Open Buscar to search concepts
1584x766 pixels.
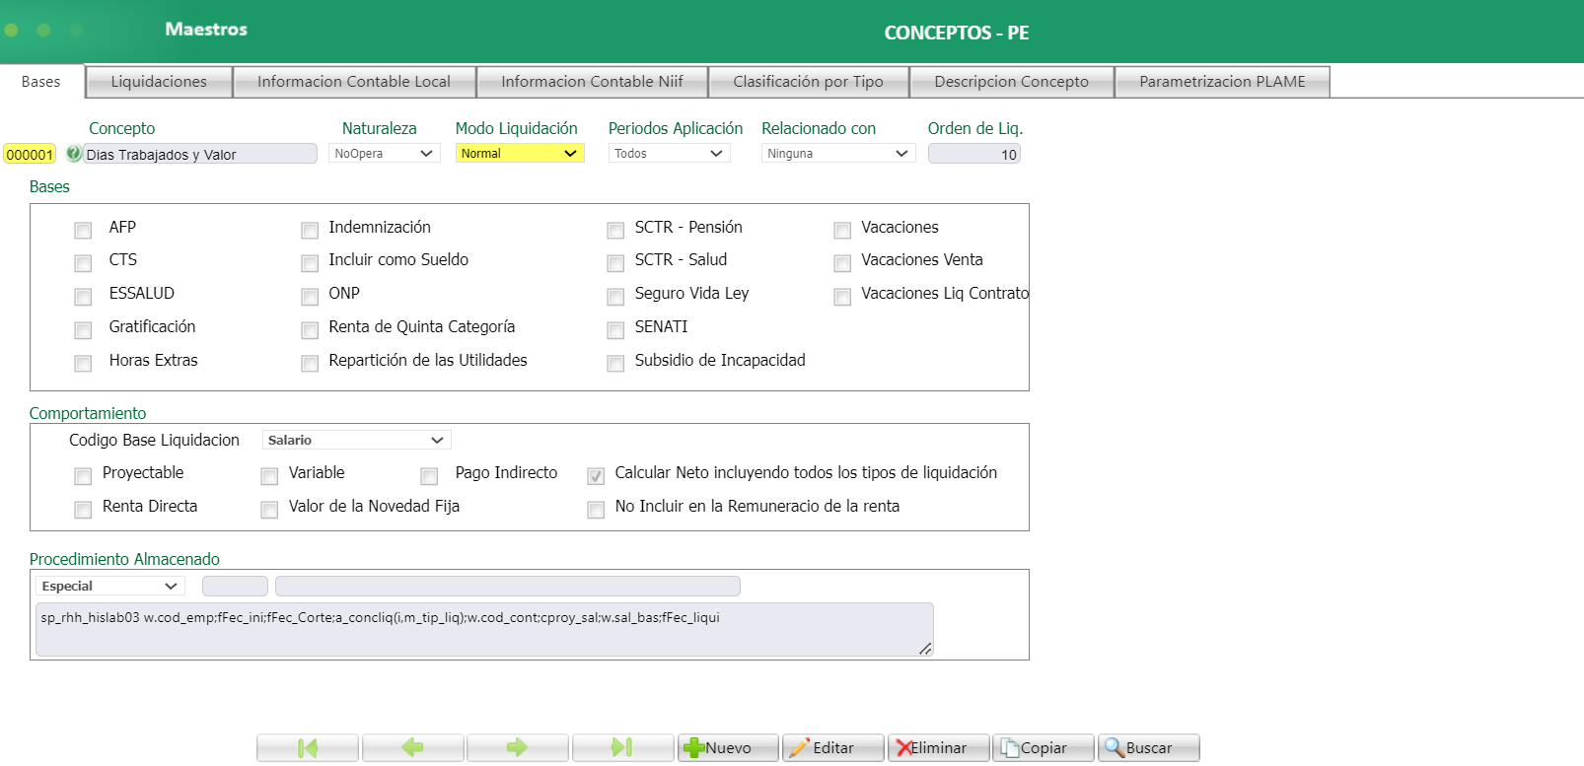[1148, 748]
